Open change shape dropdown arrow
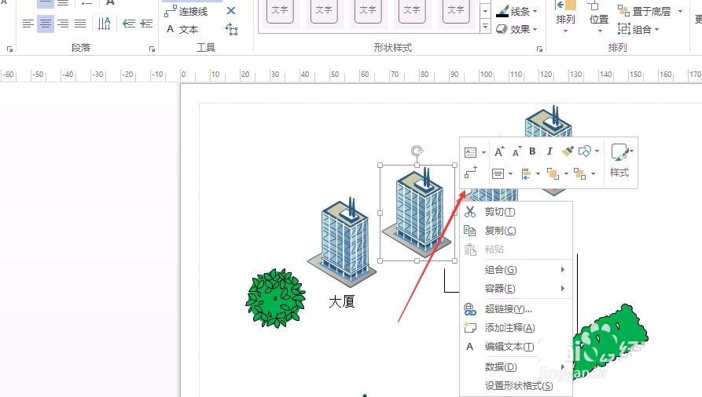Screen dimensions: 702x397 [x=597, y=151]
